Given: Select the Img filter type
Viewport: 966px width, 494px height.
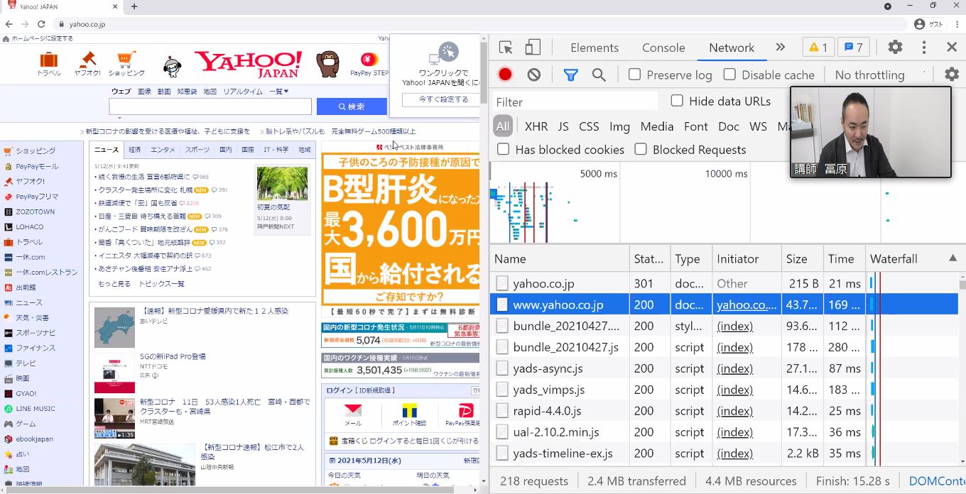Looking at the screenshot, I should click(x=619, y=126).
